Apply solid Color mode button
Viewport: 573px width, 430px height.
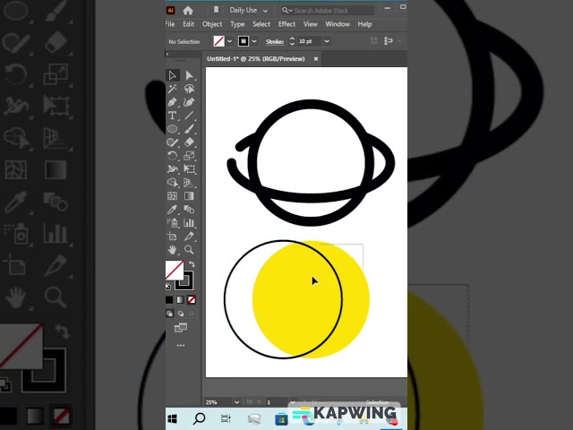click(169, 300)
